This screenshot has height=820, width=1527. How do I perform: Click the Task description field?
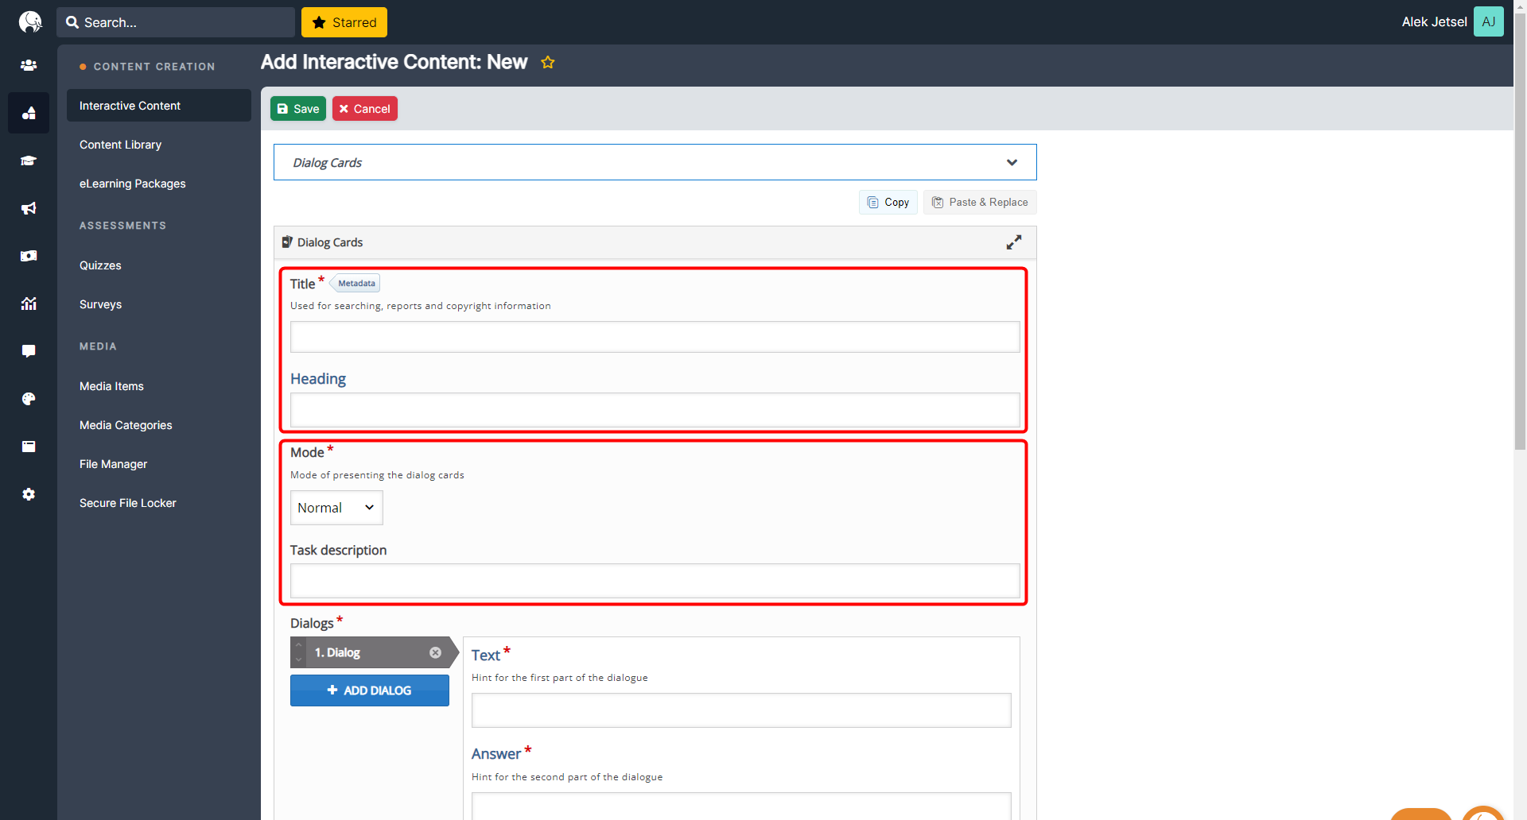tap(655, 581)
